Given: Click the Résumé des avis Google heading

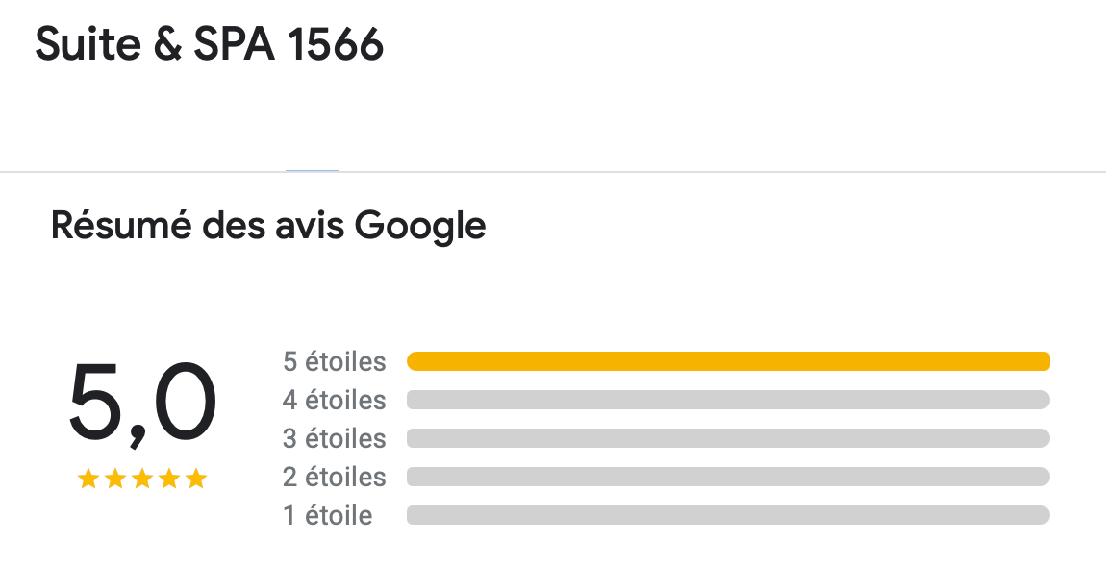Looking at the screenshot, I should pos(268,227).
